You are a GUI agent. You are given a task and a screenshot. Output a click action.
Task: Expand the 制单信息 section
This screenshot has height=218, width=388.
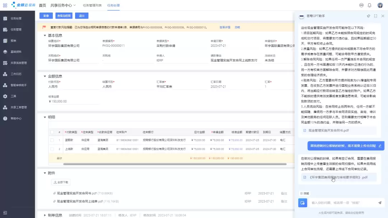click(x=45, y=215)
